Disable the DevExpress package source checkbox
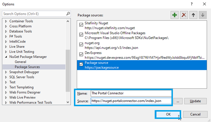This screenshot has height=122, width=211. coord(81,54)
